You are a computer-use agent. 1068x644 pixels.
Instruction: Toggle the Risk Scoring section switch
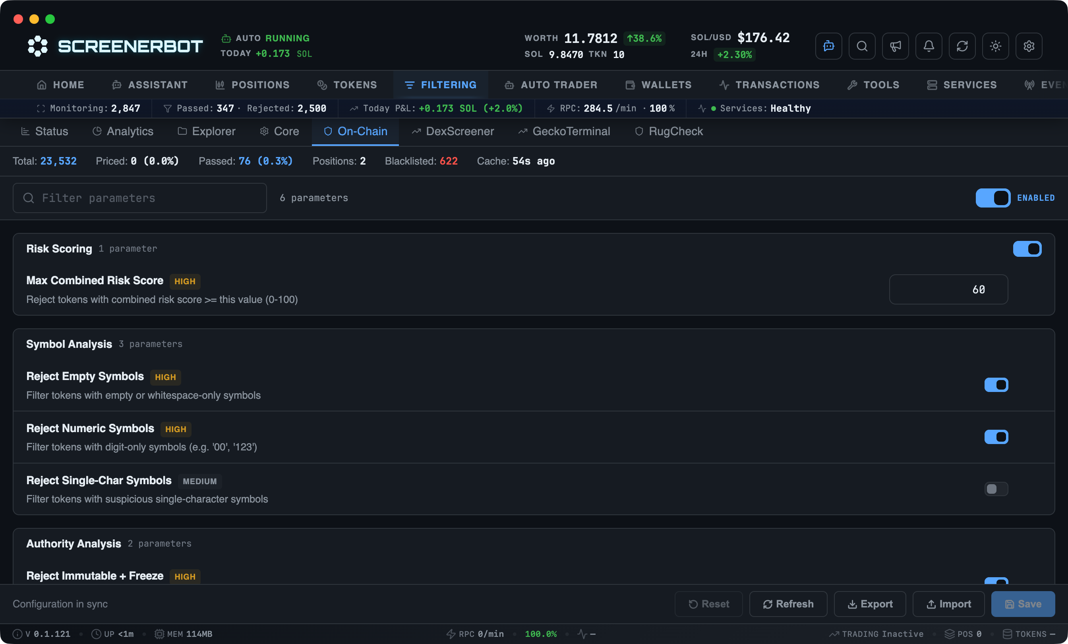(x=1027, y=249)
